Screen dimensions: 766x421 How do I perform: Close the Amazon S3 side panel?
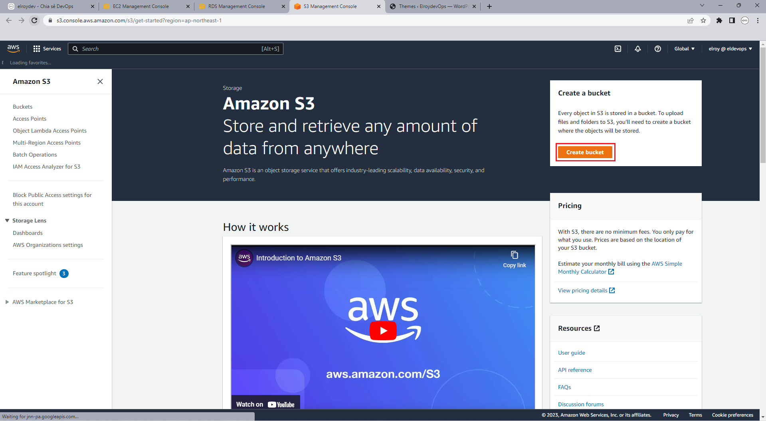100,81
